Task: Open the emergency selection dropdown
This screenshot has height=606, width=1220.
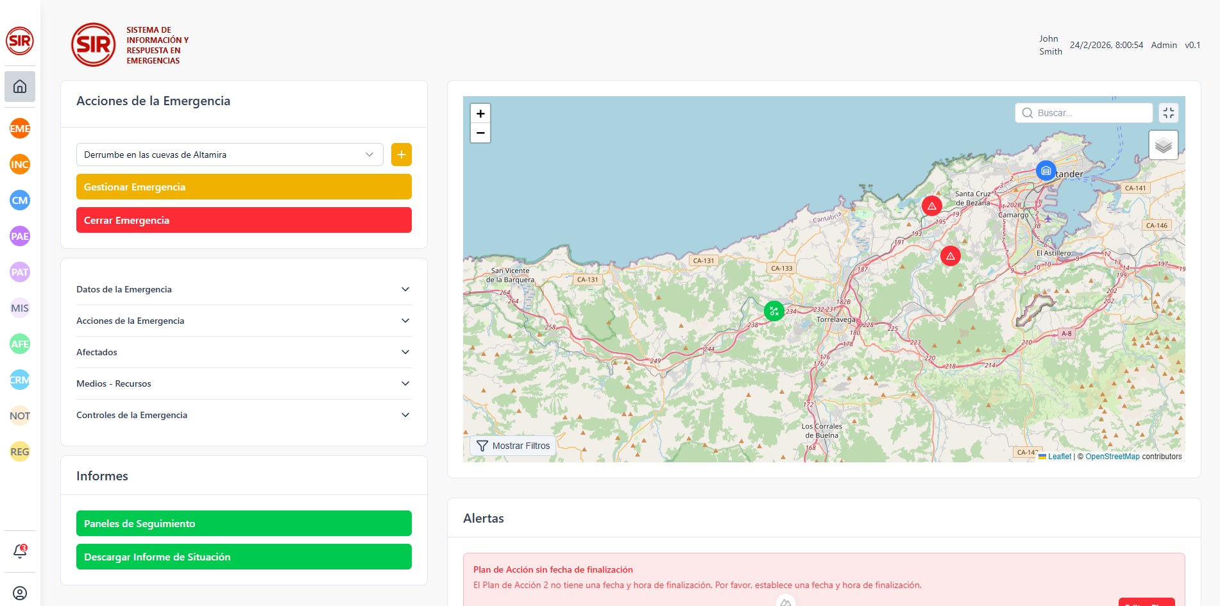Action: click(x=230, y=155)
